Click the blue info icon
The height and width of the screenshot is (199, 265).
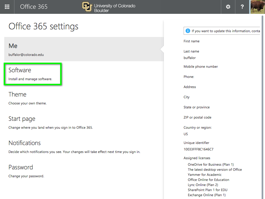188,31
